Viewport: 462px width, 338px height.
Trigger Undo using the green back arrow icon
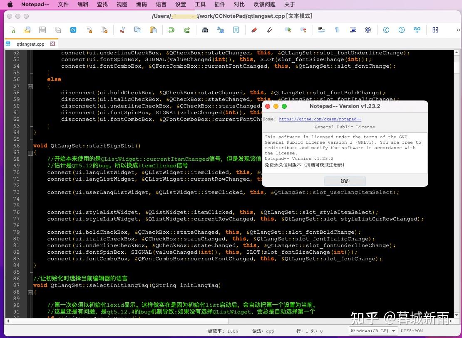pyautogui.click(x=171, y=30)
